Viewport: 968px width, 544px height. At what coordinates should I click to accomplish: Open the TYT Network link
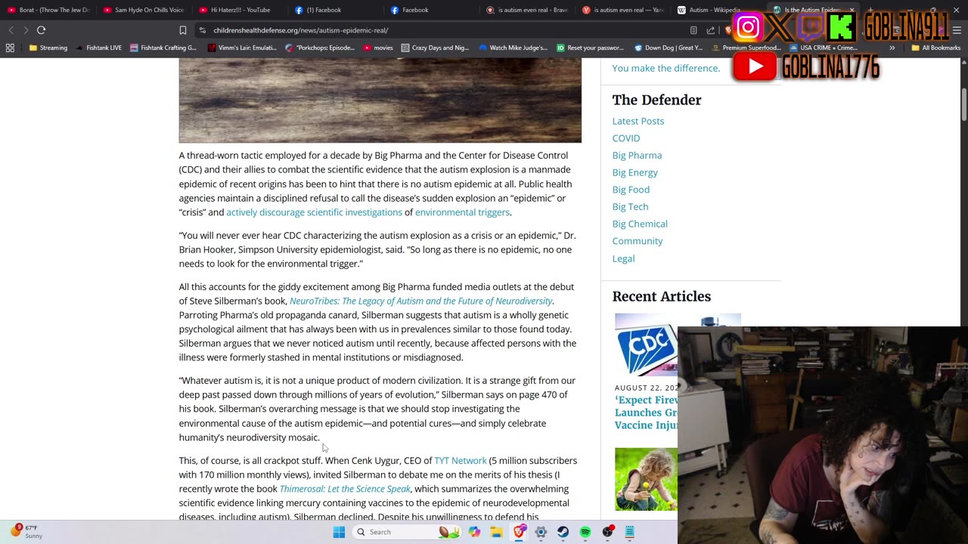coord(460,460)
